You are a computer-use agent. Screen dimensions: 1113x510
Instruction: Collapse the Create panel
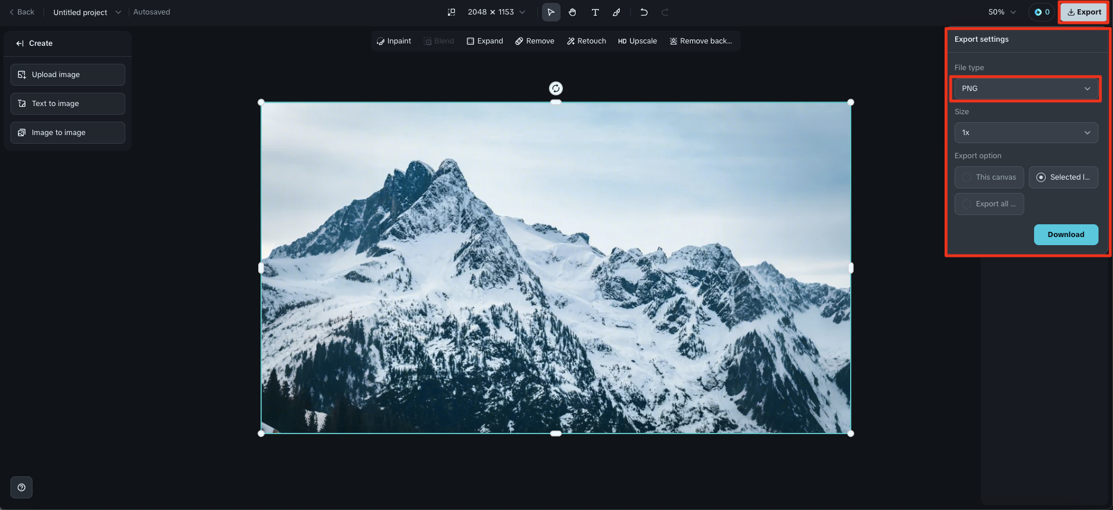point(20,43)
